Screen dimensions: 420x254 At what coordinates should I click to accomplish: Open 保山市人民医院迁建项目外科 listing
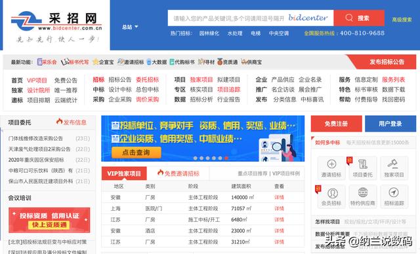click(41, 181)
